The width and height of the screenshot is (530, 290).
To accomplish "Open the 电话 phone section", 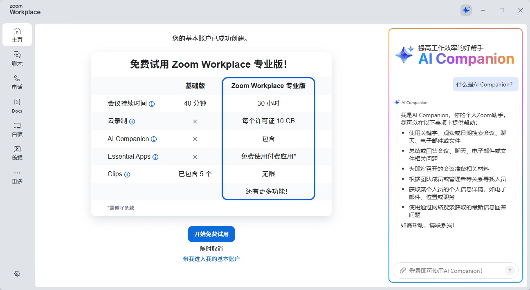I will 17,82.
